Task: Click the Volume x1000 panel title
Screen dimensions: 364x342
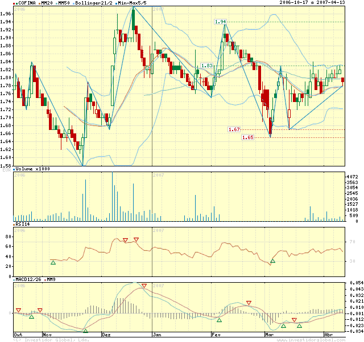Action: tap(32, 169)
